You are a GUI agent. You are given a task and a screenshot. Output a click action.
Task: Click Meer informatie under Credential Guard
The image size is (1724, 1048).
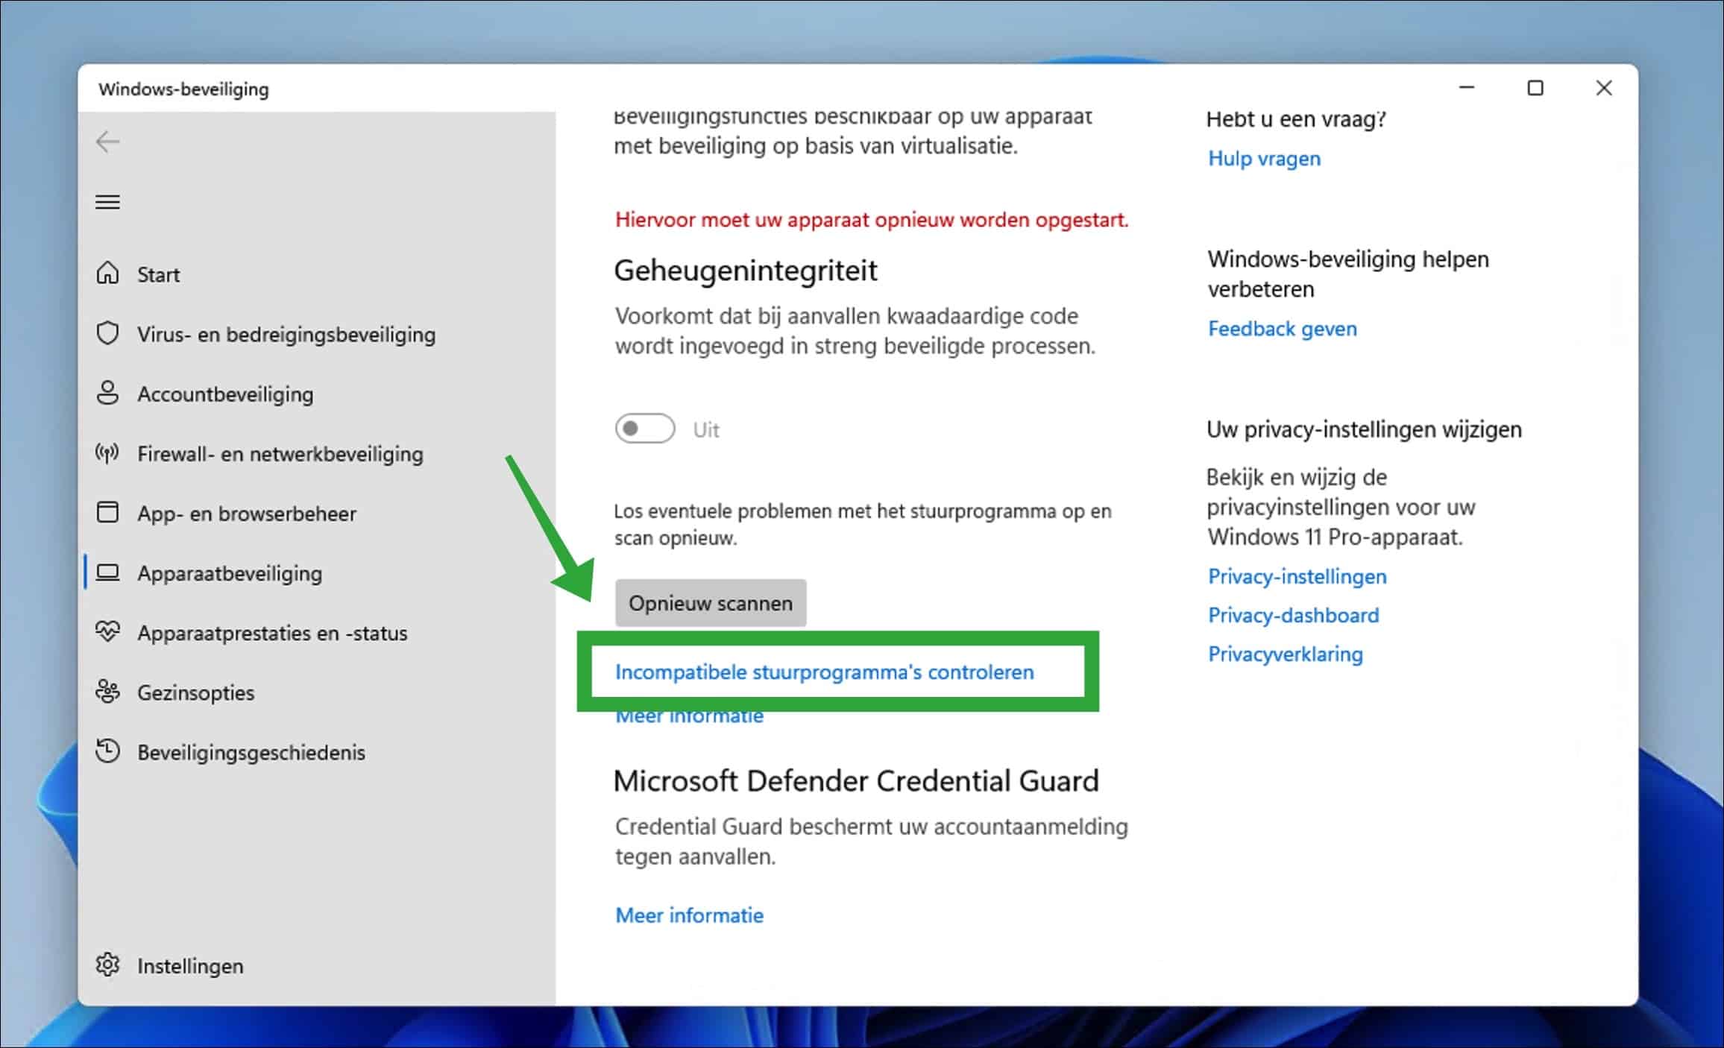coord(688,915)
